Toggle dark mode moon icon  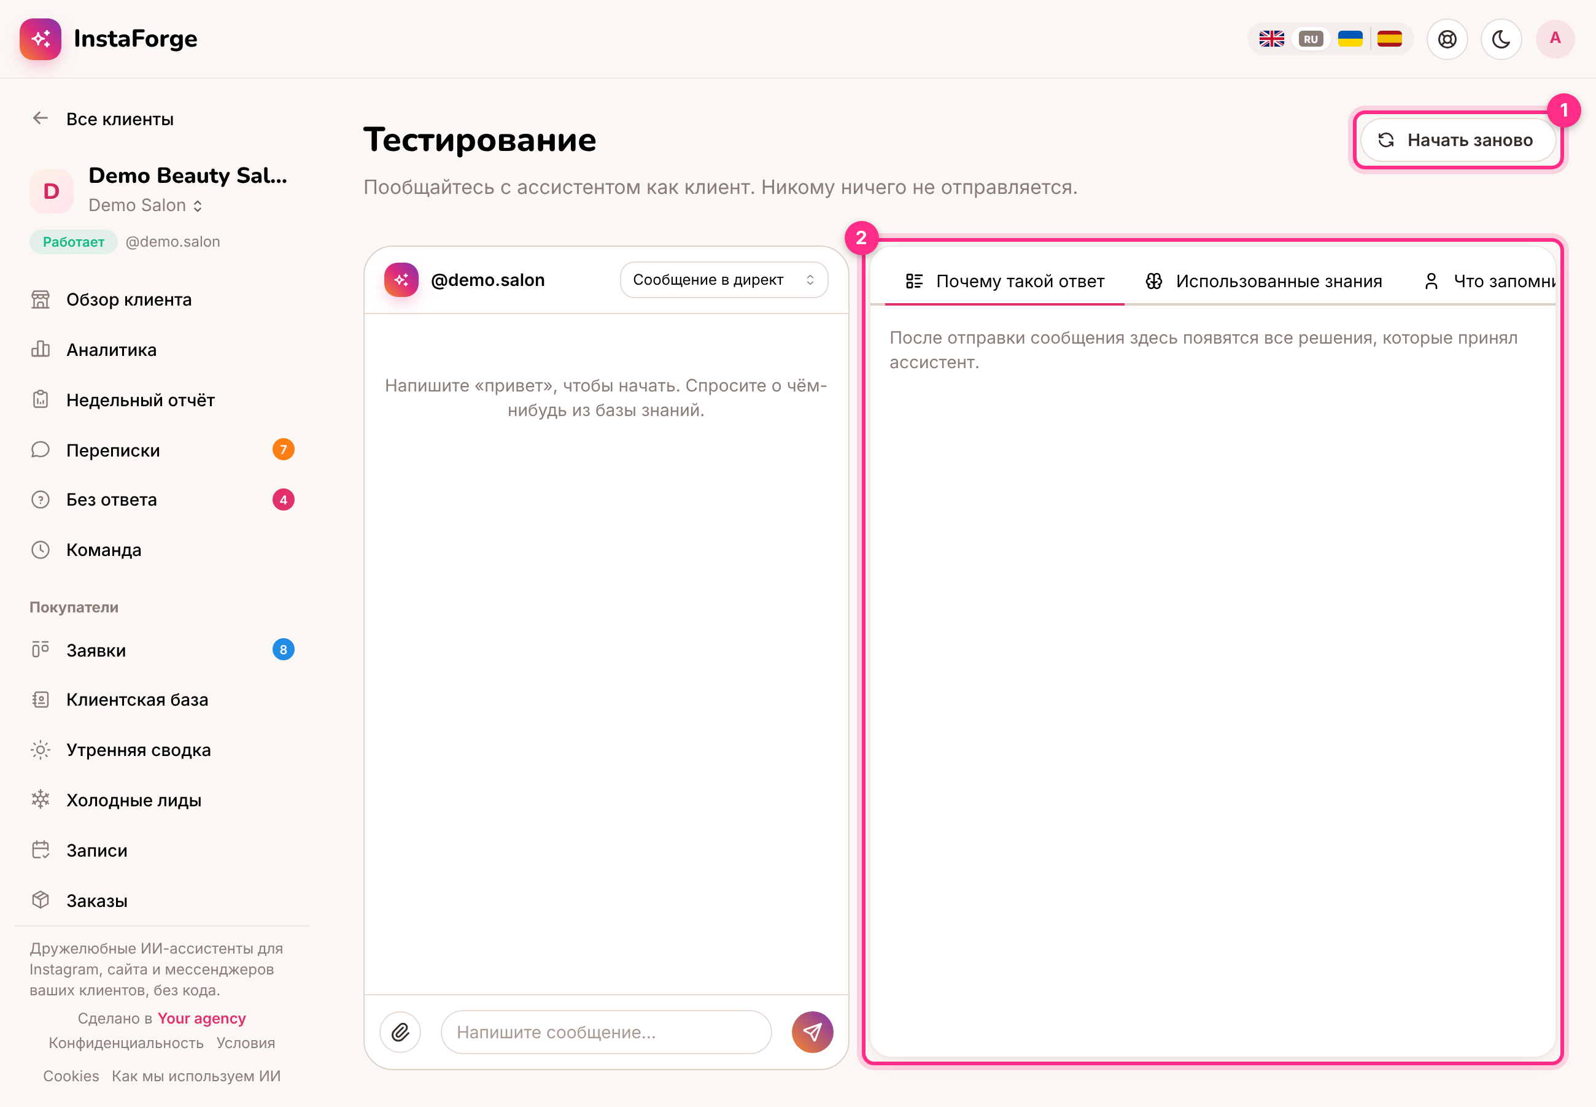(1501, 39)
